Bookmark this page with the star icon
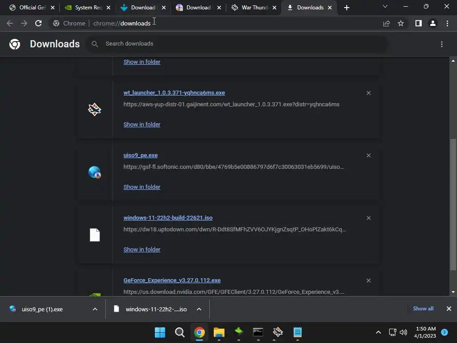The width and height of the screenshot is (457, 343). (401, 23)
